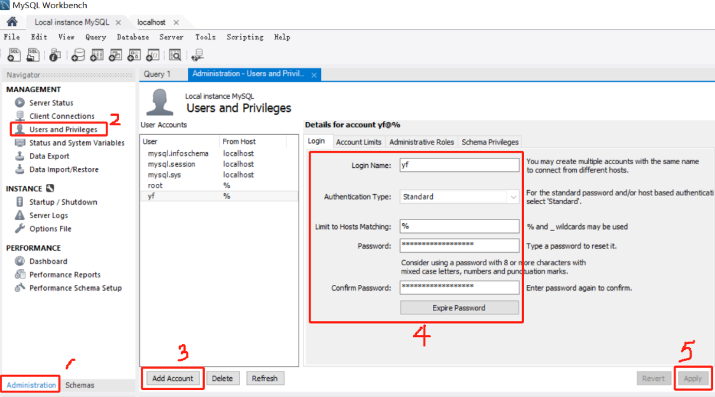The image size is (715, 397).
Task: Select the Schema Privileges tab
Action: click(x=490, y=142)
